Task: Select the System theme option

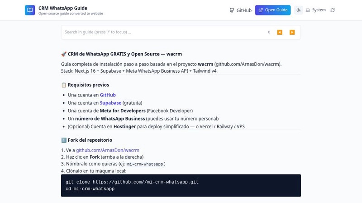Action: point(315,10)
